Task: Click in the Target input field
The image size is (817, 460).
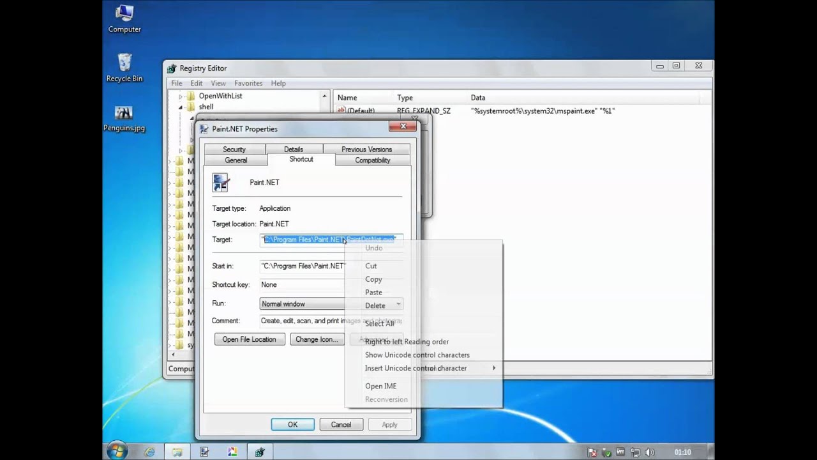Action: coord(331,240)
